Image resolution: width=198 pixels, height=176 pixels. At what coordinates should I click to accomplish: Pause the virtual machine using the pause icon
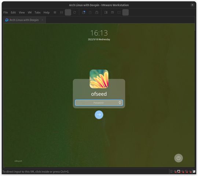[62, 12]
